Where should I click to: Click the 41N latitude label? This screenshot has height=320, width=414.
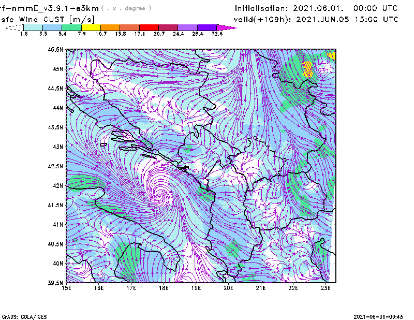point(58,225)
